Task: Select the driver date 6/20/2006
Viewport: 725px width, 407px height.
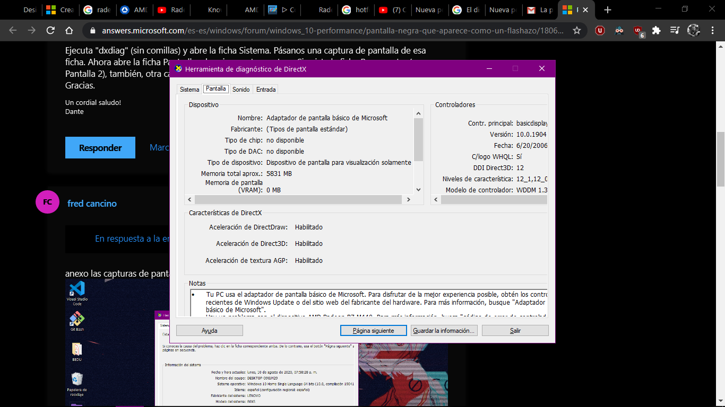Action: coord(532,146)
